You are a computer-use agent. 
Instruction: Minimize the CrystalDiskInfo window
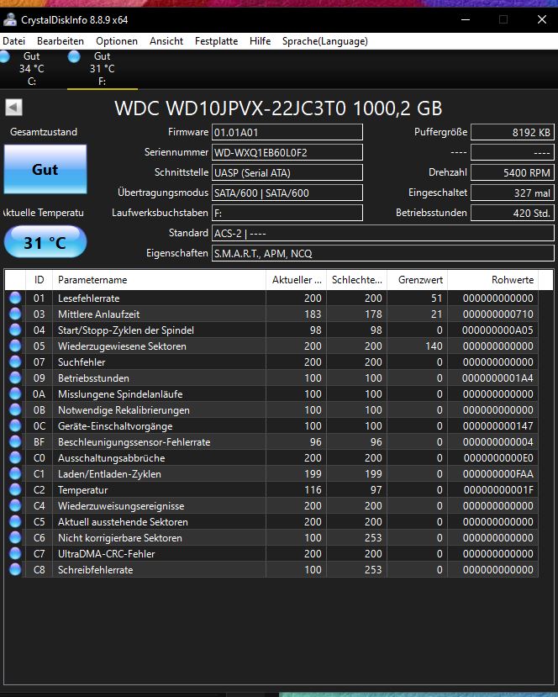466,19
